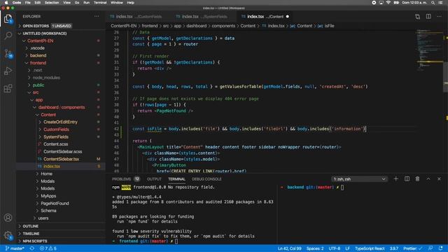The width and height of the screenshot is (448, 252).
Task: Collapse the frontend folder
Action: coord(61,62)
